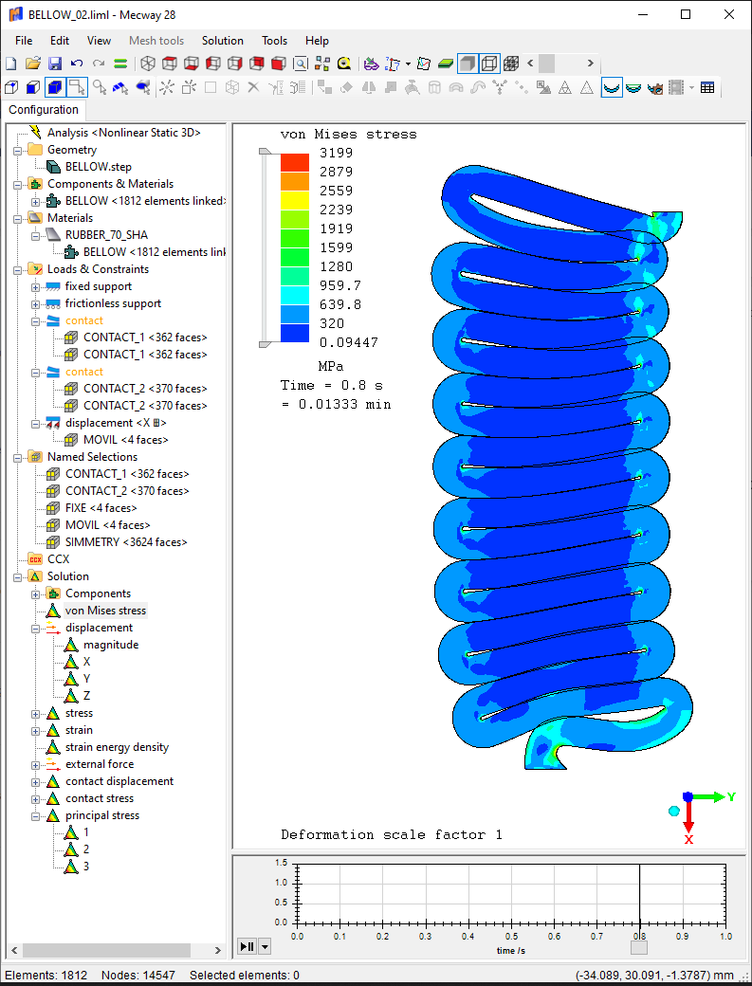
Task: Click the Undo arrow icon
Action: tap(77, 64)
